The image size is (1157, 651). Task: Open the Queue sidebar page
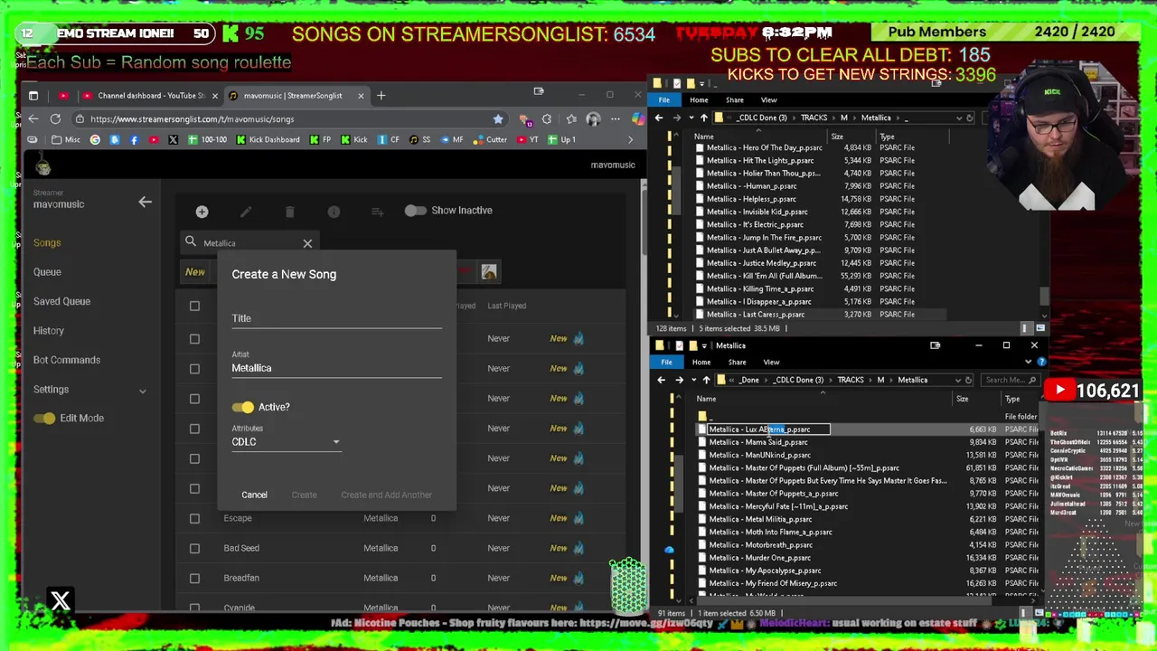pyautogui.click(x=47, y=272)
